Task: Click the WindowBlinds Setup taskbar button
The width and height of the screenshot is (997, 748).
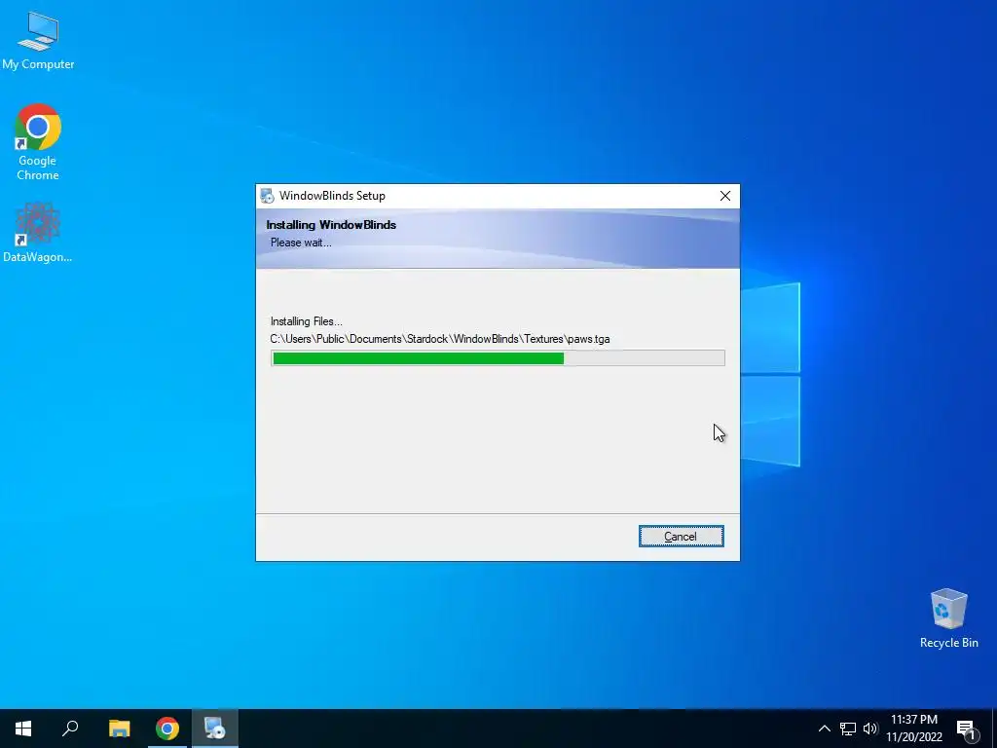Action: point(215,729)
